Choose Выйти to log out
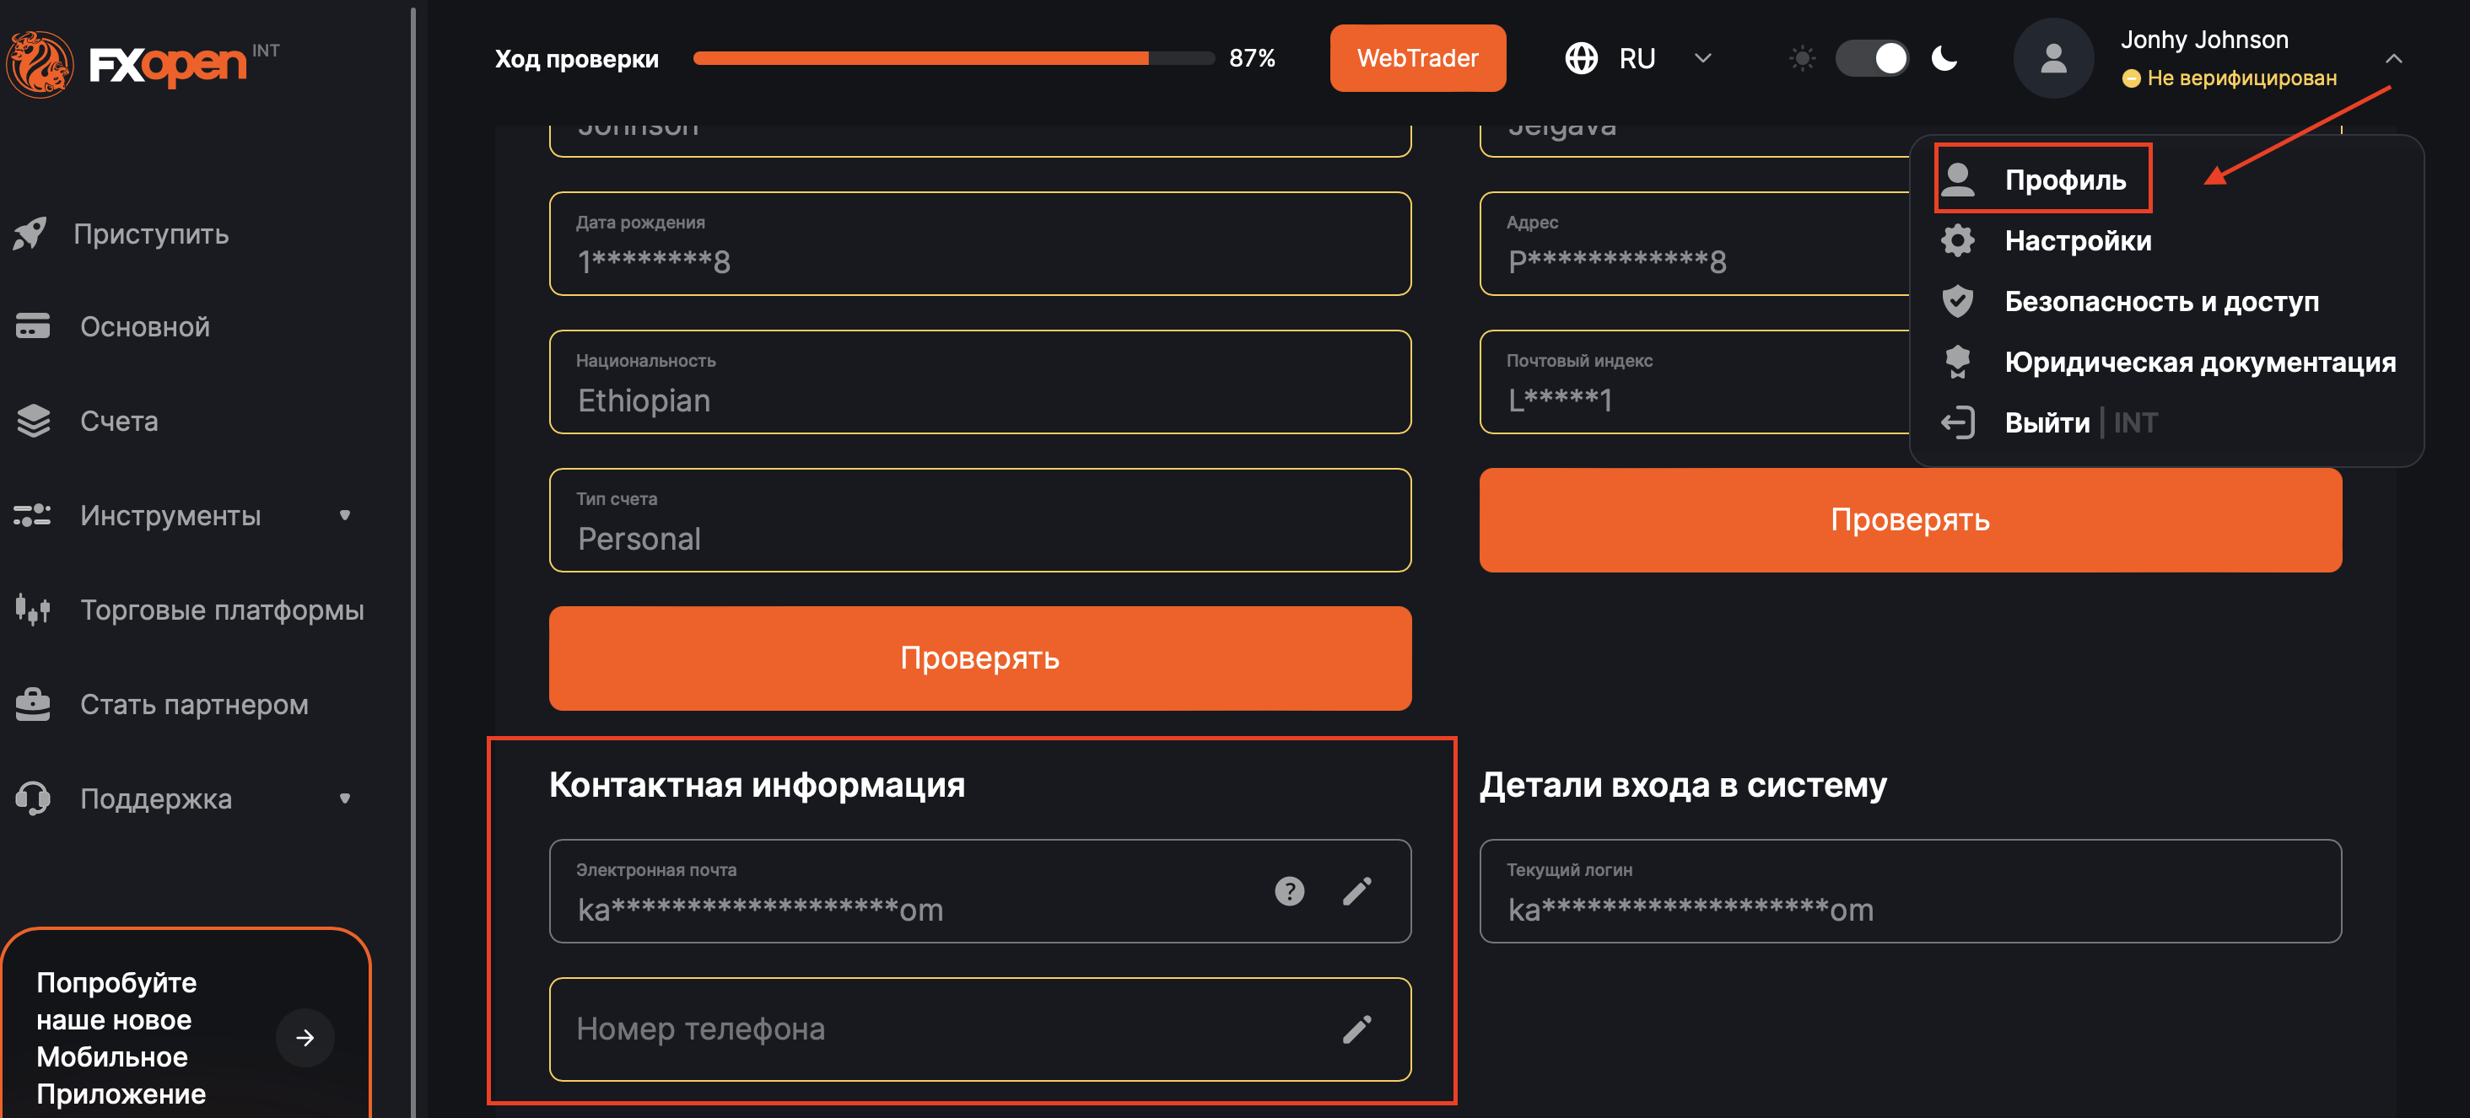Viewport: 2470px width, 1118px height. [2047, 422]
